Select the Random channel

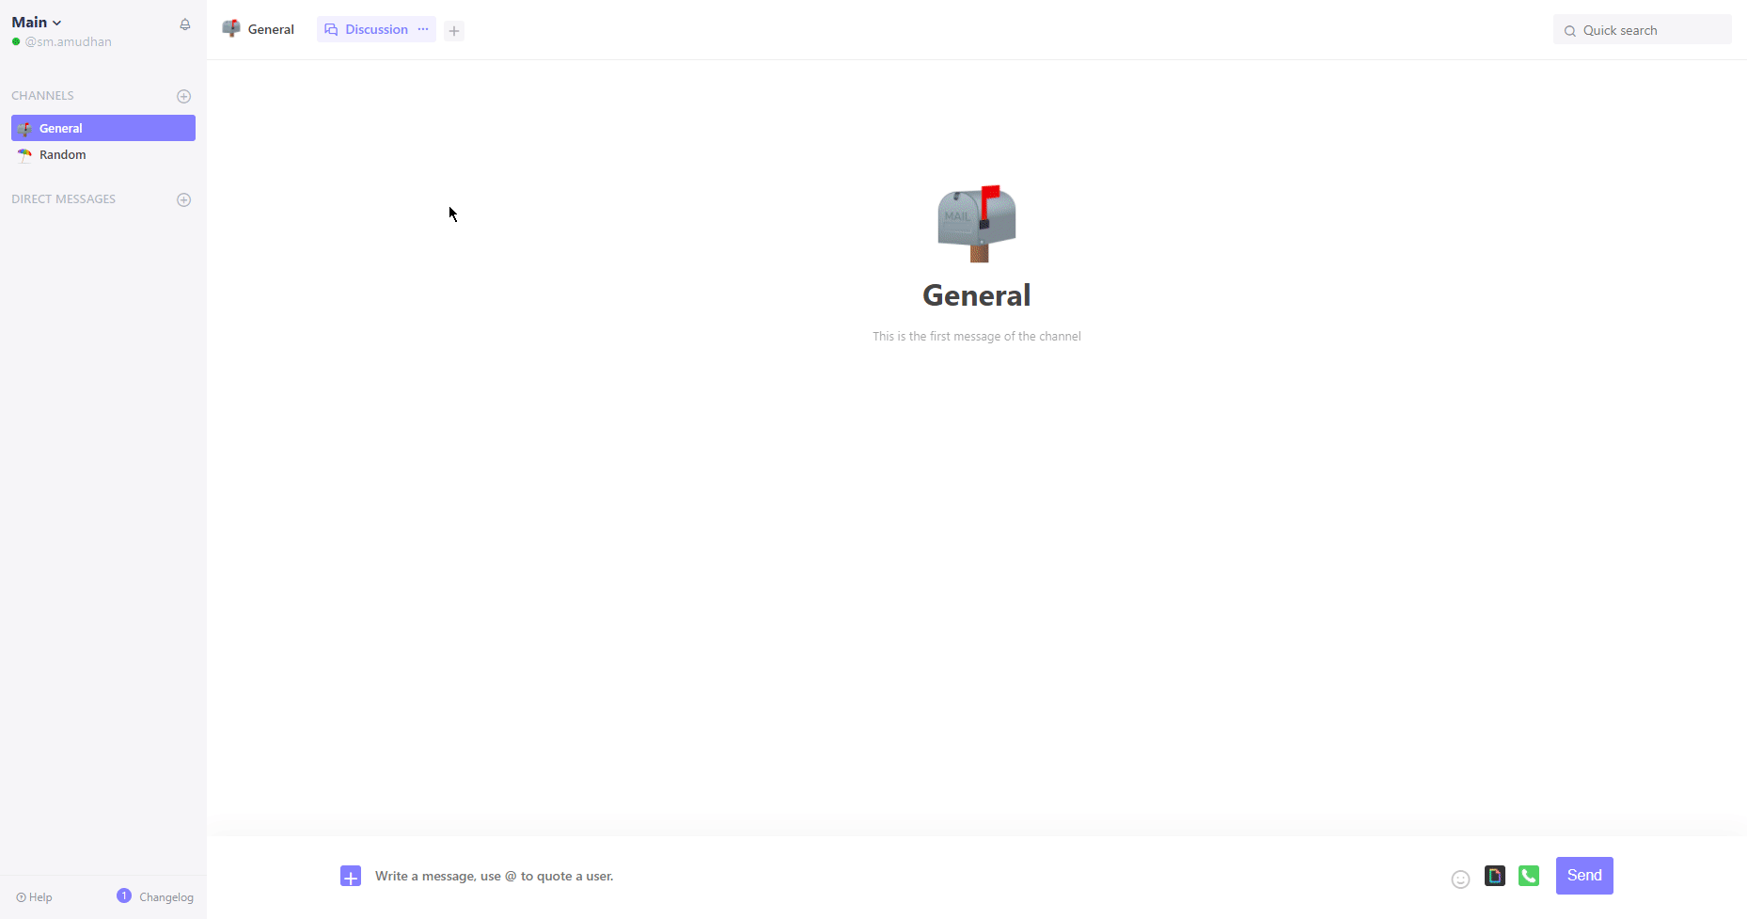coord(62,154)
